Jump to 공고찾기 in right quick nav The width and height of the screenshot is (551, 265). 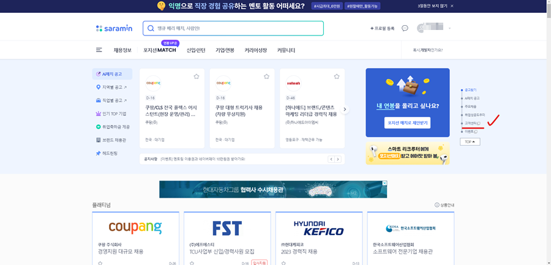(470, 90)
